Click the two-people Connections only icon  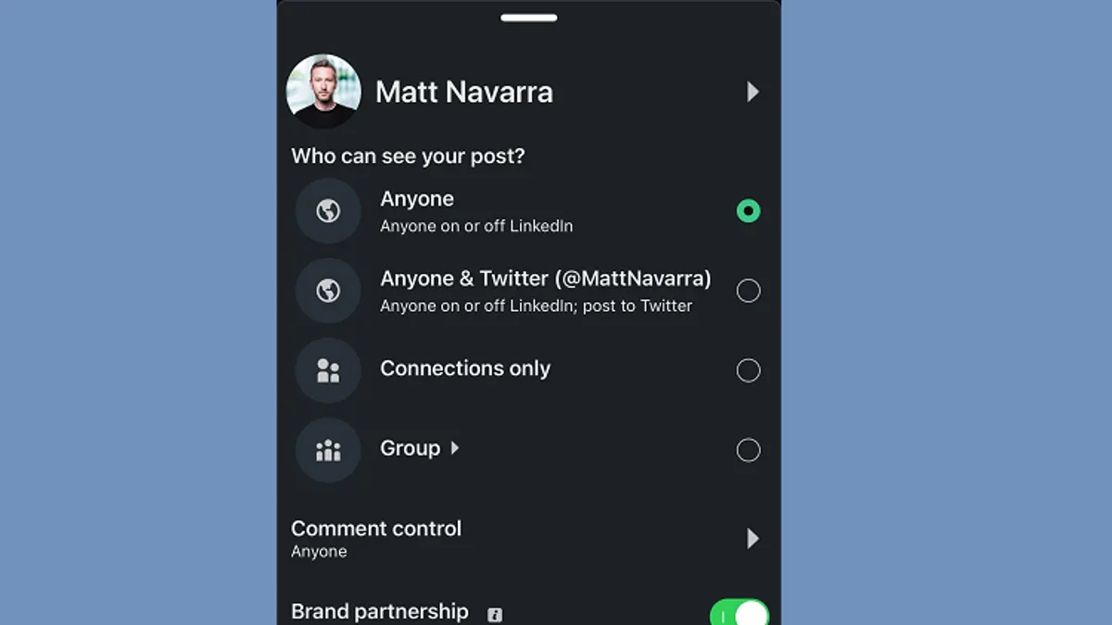[x=327, y=370]
